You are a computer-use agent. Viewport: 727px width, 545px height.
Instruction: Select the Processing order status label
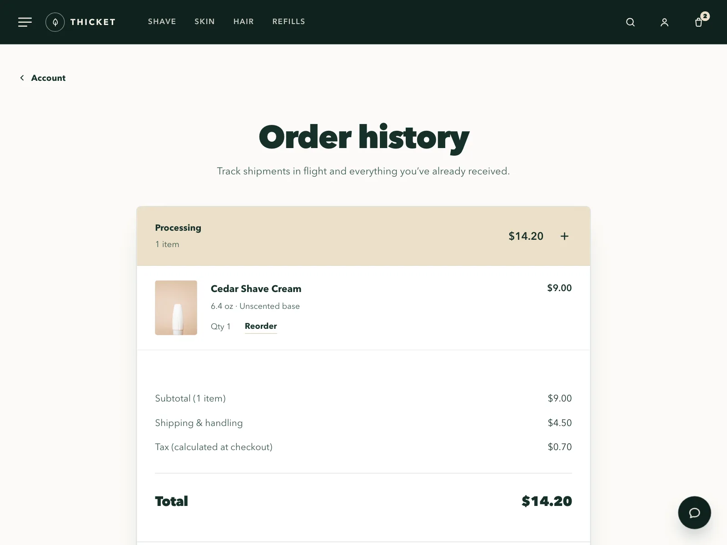(178, 228)
